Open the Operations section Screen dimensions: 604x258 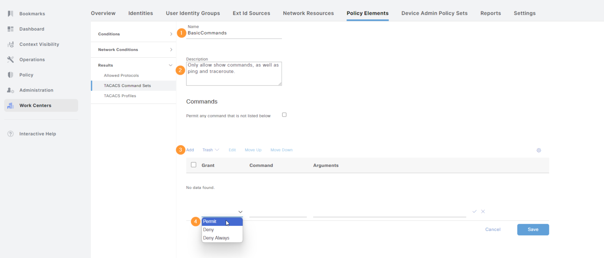(x=32, y=59)
